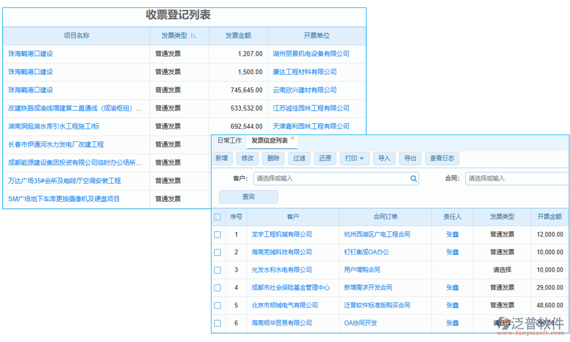Select the 发票信息列表 tab
The image size is (570, 342).
(x=268, y=140)
